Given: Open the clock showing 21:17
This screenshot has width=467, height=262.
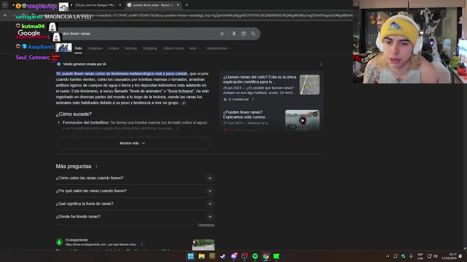Looking at the screenshot, I should tap(449, 256).
